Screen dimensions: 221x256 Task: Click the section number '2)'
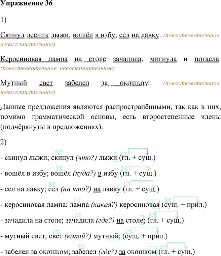tap(3, 142)
